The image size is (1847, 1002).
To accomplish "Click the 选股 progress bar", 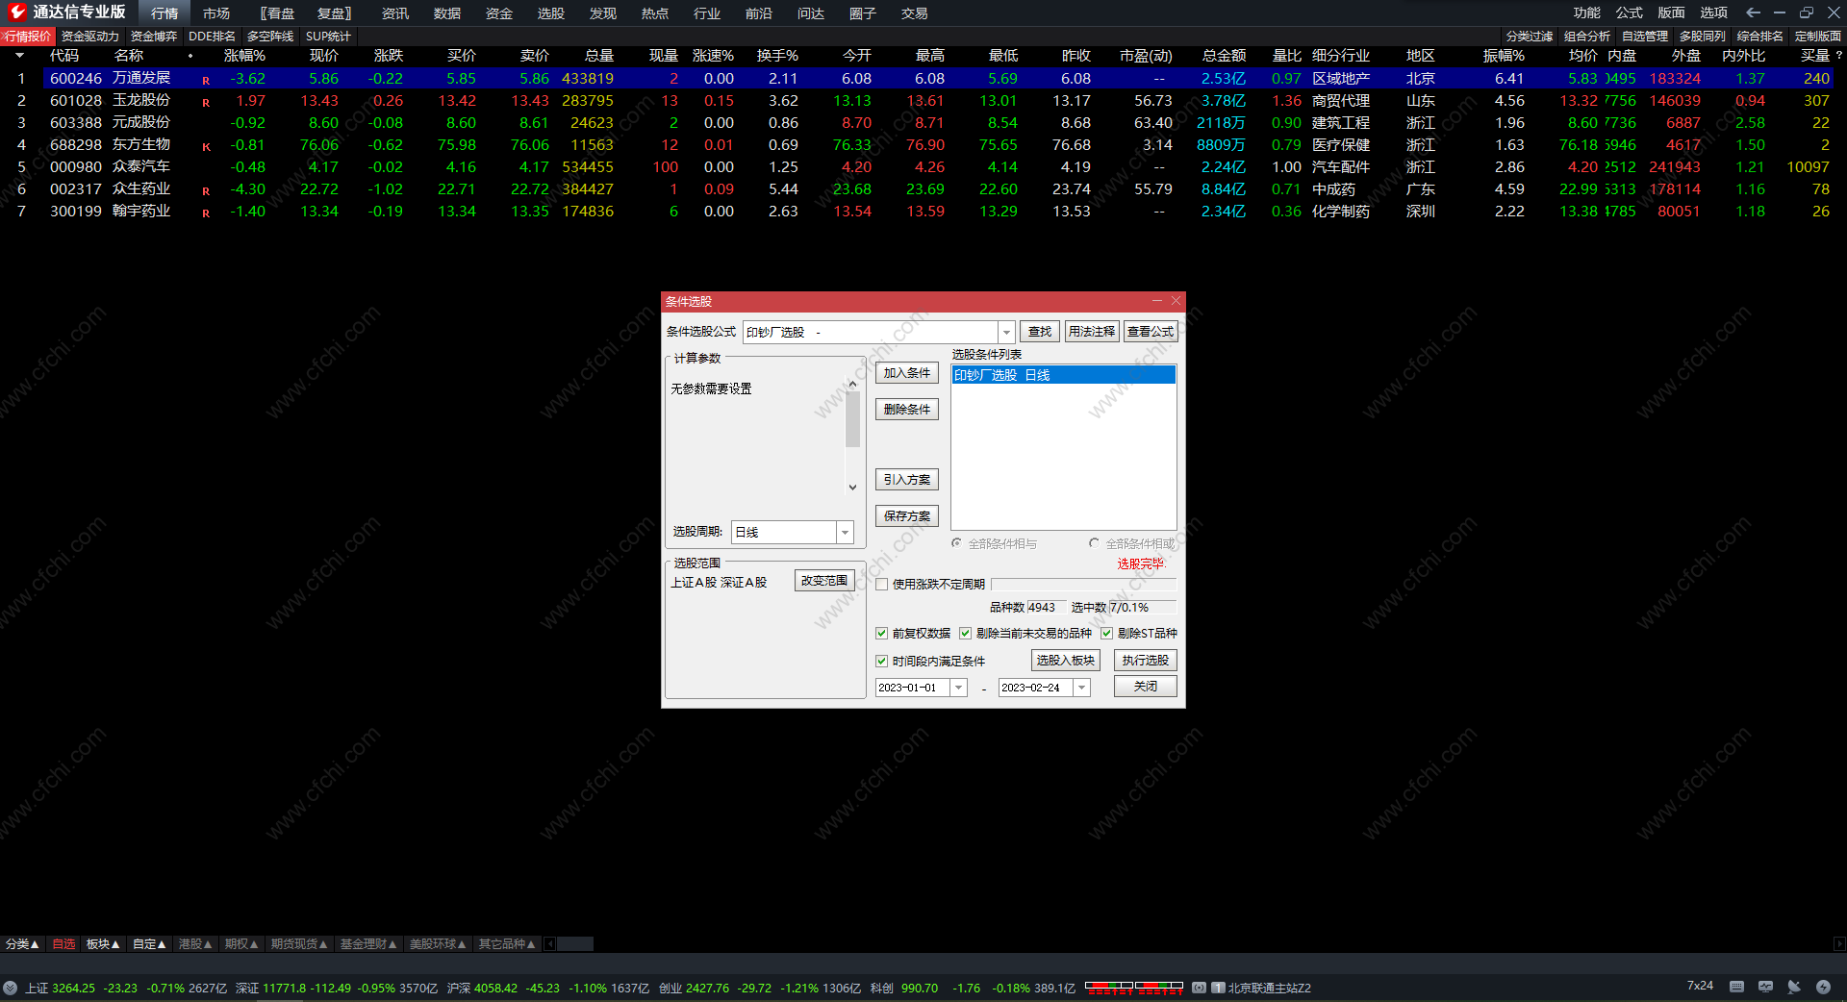I will (x=1083, y=584).
